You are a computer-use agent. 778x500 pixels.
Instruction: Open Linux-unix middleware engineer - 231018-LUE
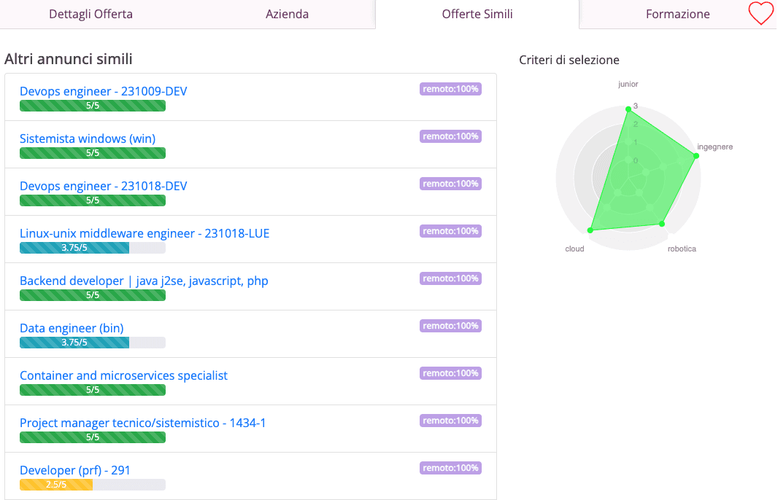pos(145,233)
